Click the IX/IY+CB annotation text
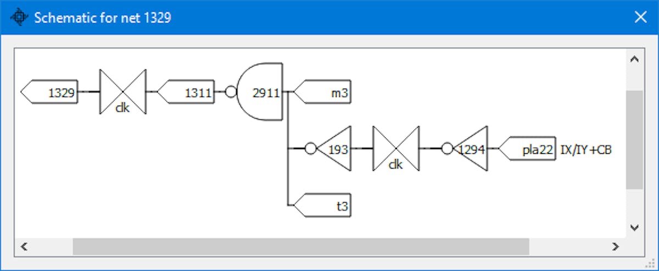 click(586, 149)
